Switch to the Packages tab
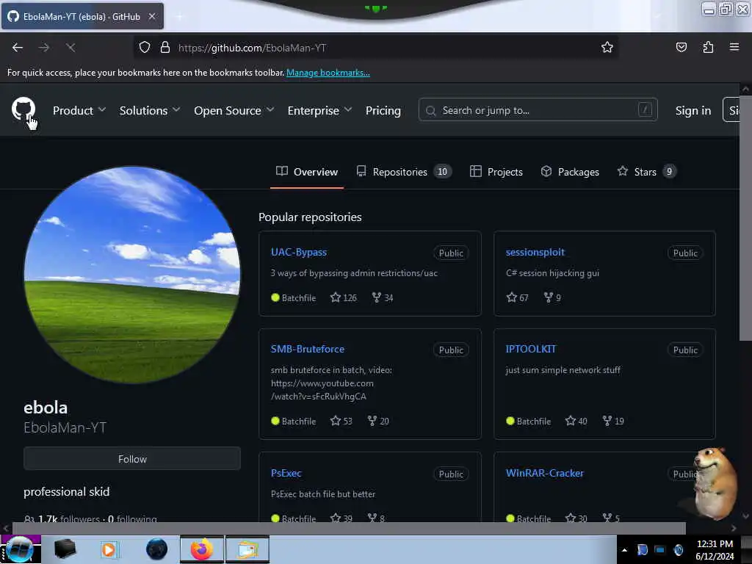Viewport: 752px width, 564px height. (x=570, y=172)
